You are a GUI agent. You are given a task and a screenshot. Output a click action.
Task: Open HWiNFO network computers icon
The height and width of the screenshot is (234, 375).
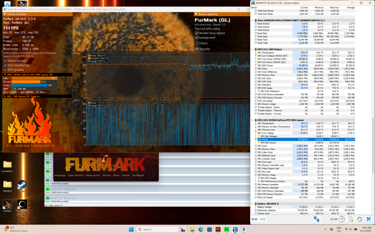pyautogui.click(x=316, y=219)
